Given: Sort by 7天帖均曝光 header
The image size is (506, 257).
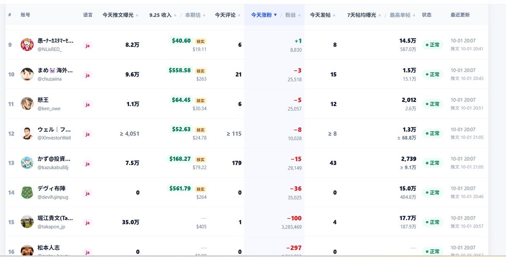Looking at the screenshot, I should 364,15.
